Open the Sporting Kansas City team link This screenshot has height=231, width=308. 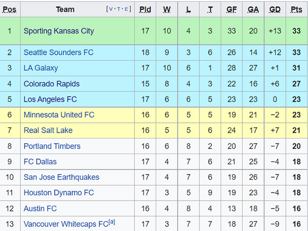pos(58,31)
